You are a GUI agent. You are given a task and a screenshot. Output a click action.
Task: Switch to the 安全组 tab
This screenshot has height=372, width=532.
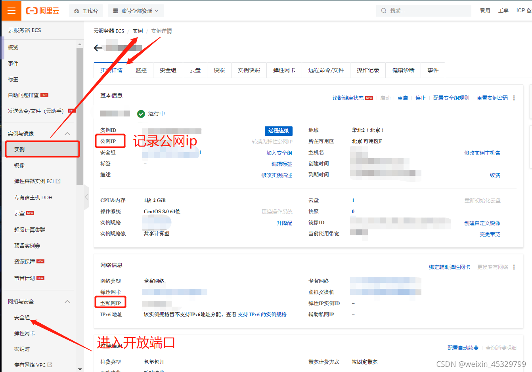click(x=168, y=70)
